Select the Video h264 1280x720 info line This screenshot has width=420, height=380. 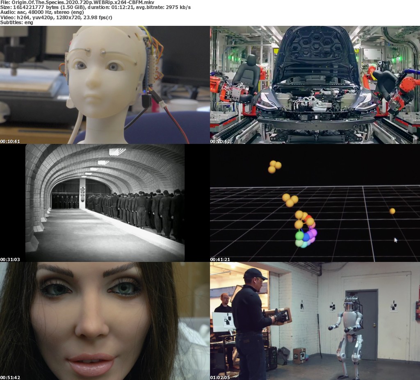[x=56, y=17]
